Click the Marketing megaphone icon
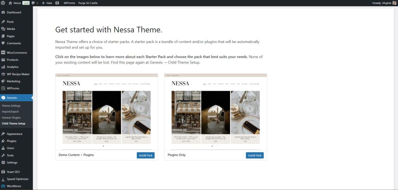Image resolution: width=398 pixels, height=190 pixels. [3, 81]
